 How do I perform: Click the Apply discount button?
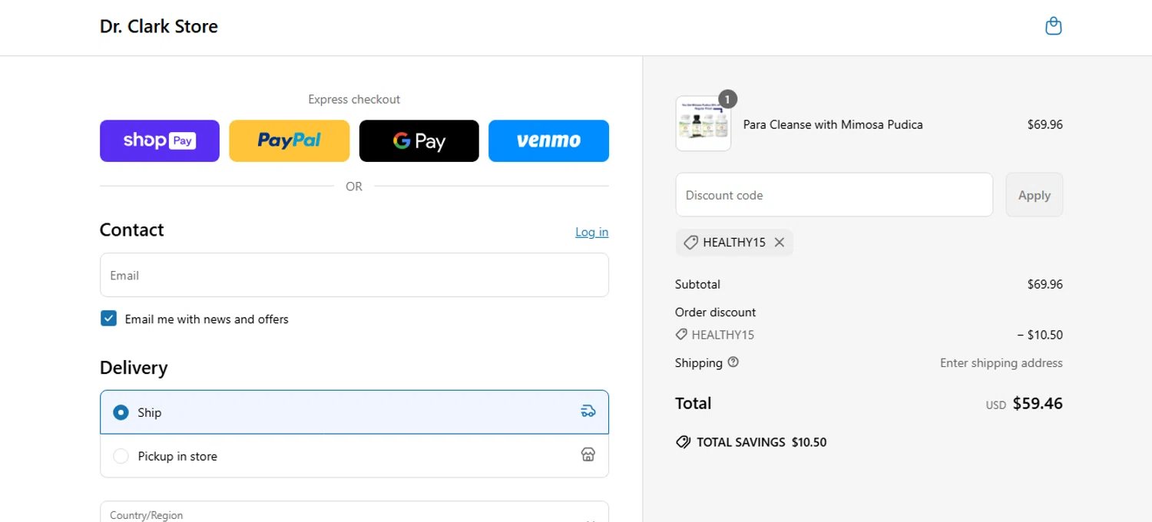[x=1034, y=195]
